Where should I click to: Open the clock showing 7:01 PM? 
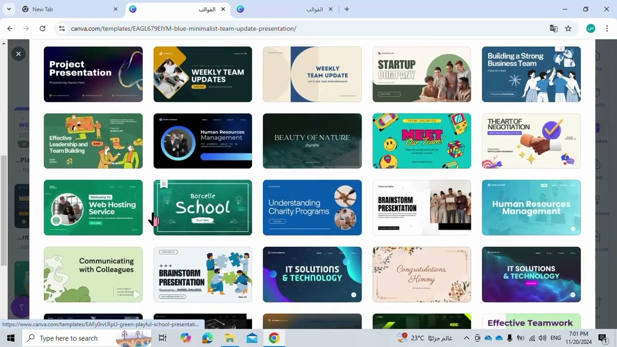click(578, 338)
